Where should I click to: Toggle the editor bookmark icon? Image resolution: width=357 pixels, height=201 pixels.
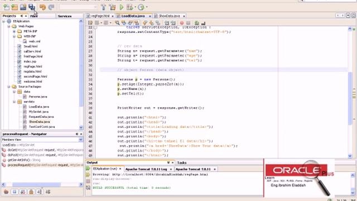pyautogui.click(x=158, y=23)
